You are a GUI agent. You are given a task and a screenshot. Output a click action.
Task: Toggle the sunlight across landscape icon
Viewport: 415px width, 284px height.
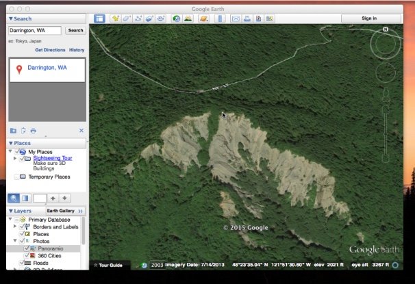[188, 18]
